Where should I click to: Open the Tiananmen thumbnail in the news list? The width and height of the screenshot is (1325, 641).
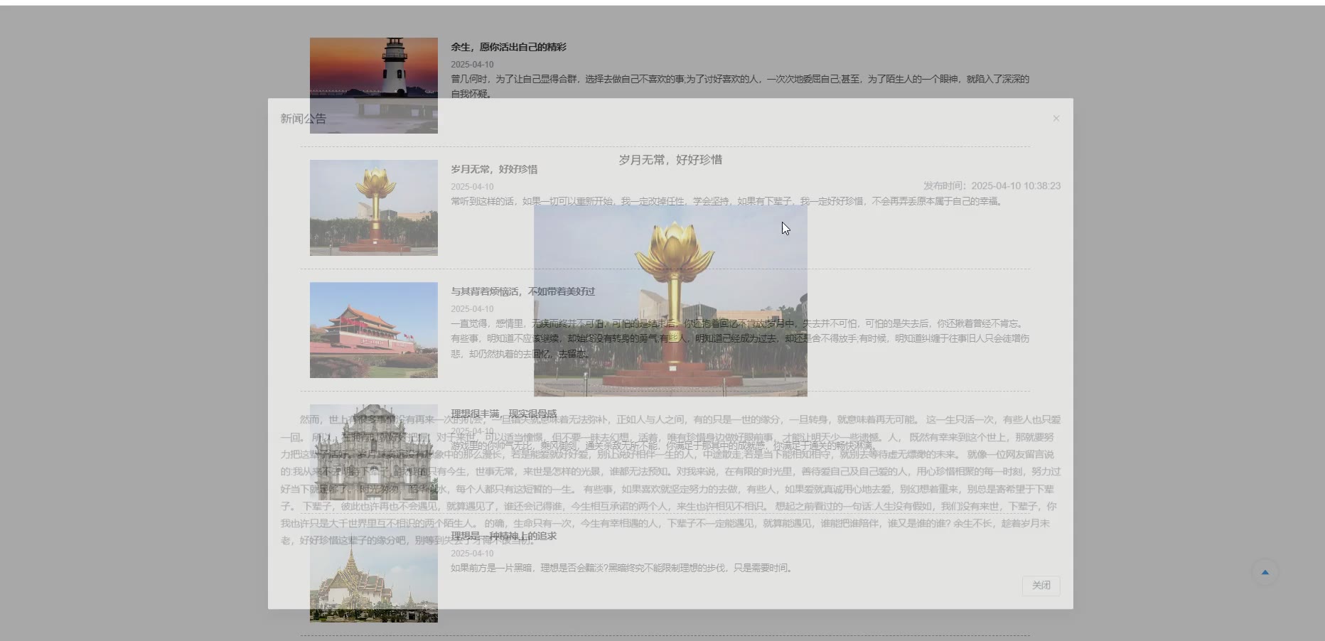(x=374, y=330)
